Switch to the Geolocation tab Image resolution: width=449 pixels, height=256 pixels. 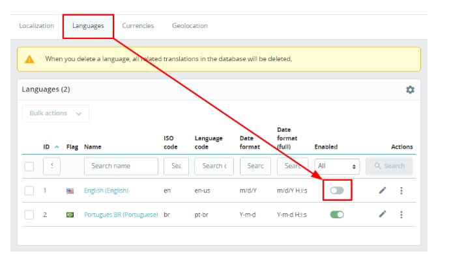pyautogui.click(x=190, y=26)
